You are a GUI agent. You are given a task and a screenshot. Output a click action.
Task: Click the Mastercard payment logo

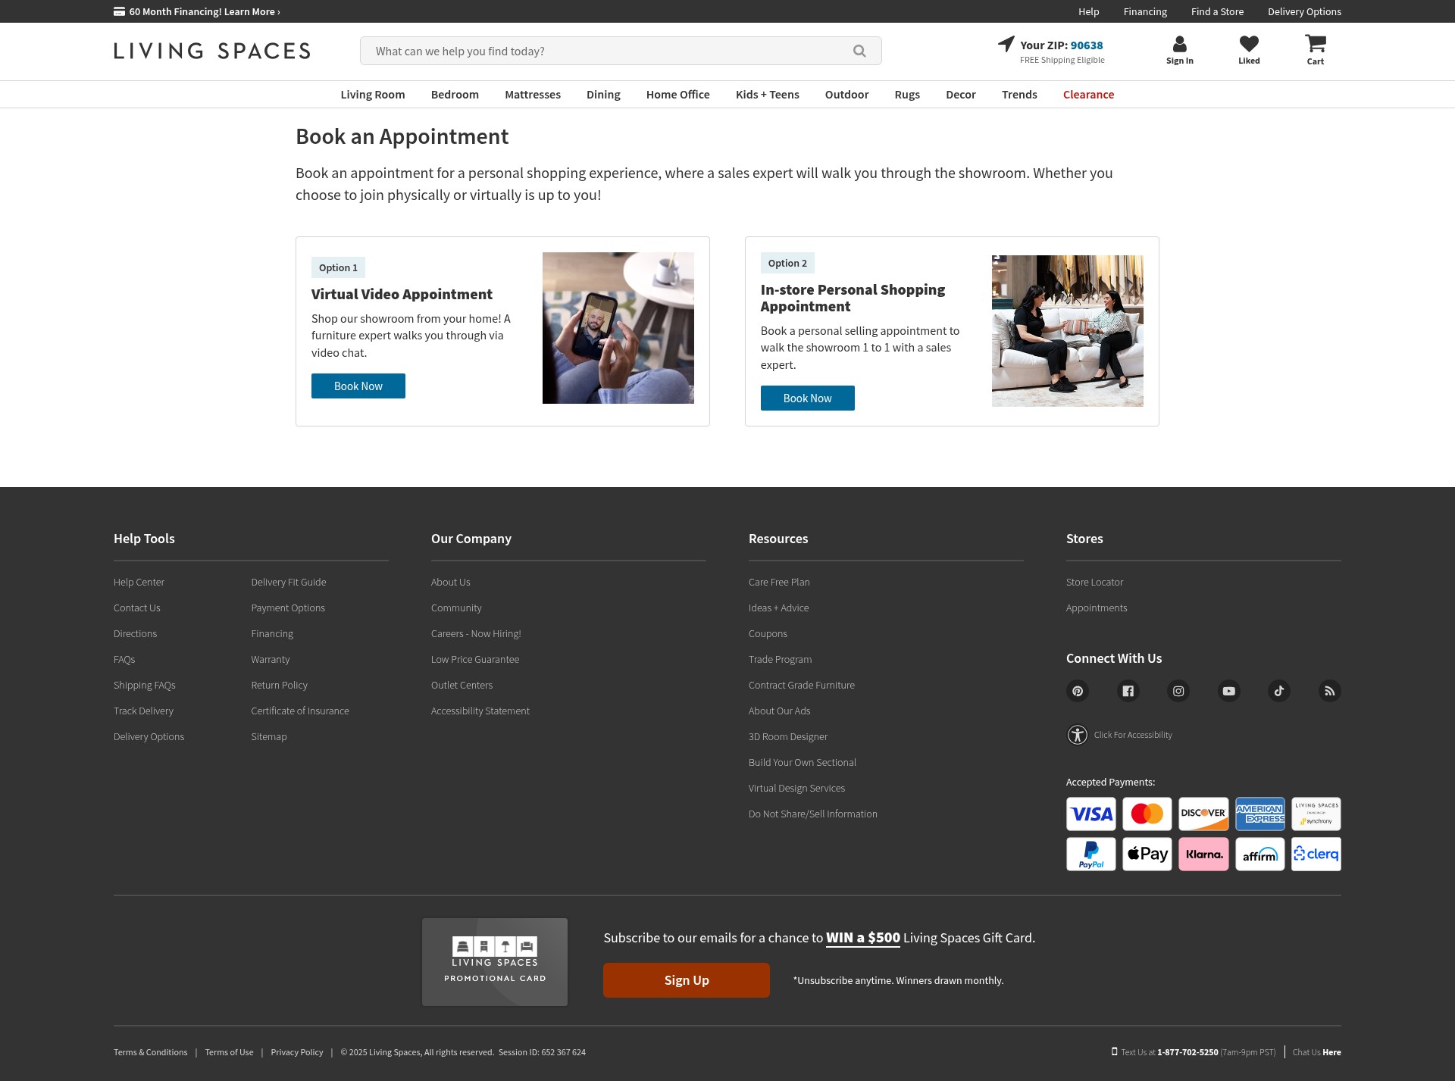click(1147, 814)
